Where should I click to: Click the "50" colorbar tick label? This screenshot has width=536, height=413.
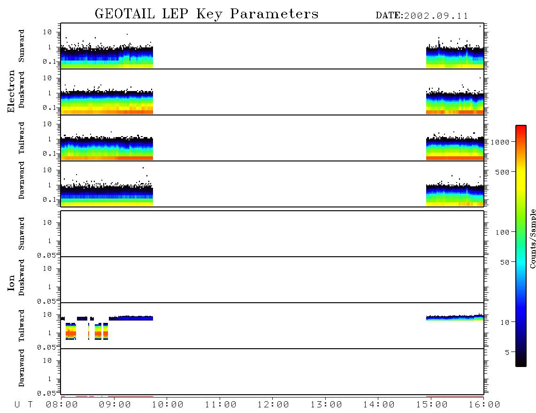coord(505,262)
